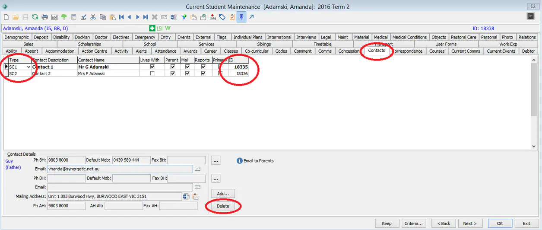Click the email field vhanda@synergetic.net.au
The height and width of the screenshot is (230, 542).
120,169
